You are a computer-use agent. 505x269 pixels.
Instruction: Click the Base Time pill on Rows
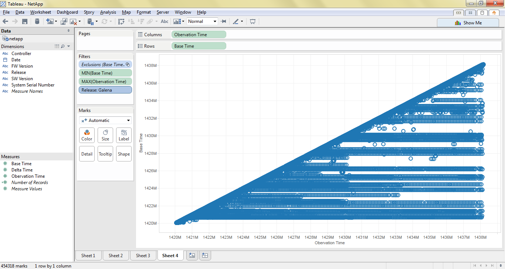(x=199, y=46)
